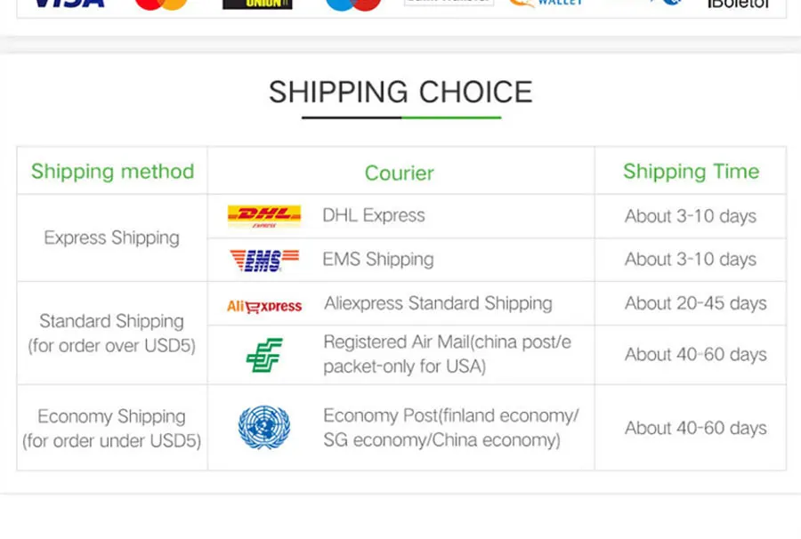The height and width of the screenshot is (539, 801).
Task: Click the Courier column header
Action: [400, 173]
